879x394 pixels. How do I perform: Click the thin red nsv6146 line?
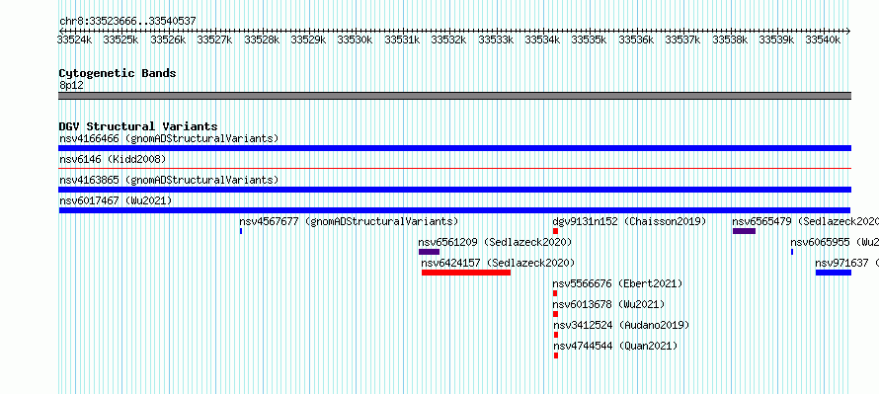point(454,168)
